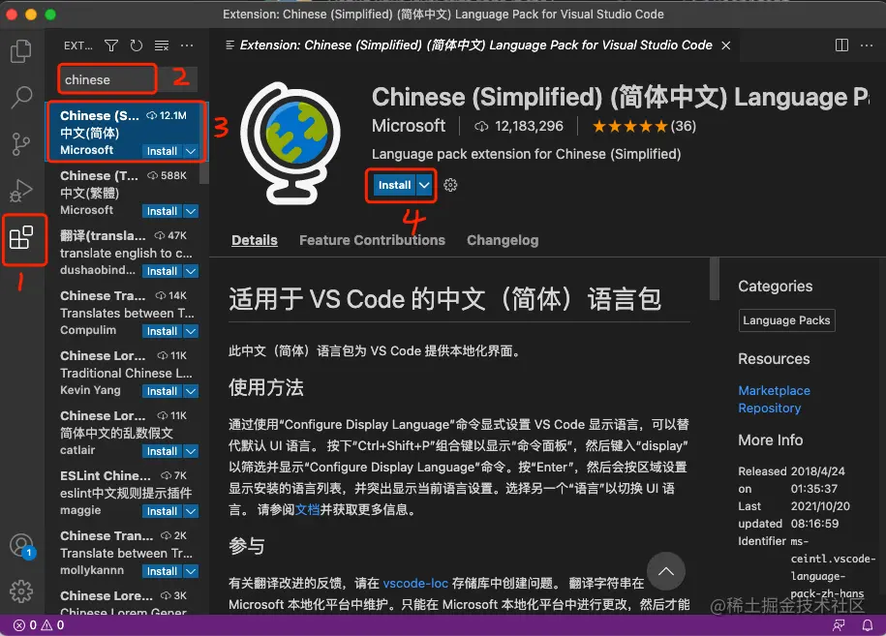886x636 pixels.
Task: Expand Install dropdown for Compulim extension
Action: [191, 331]
